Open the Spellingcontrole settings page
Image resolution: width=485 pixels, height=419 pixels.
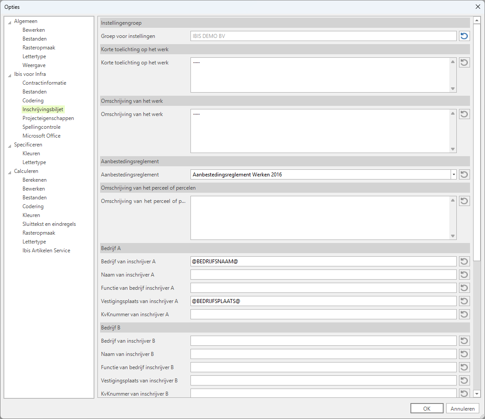[41, 127]
